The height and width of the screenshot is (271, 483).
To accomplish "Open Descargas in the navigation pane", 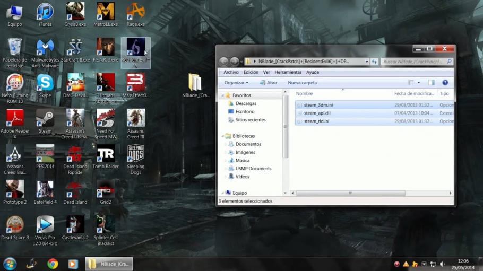I will [246, 103].
